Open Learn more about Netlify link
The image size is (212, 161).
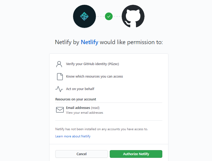pos(73,136)
